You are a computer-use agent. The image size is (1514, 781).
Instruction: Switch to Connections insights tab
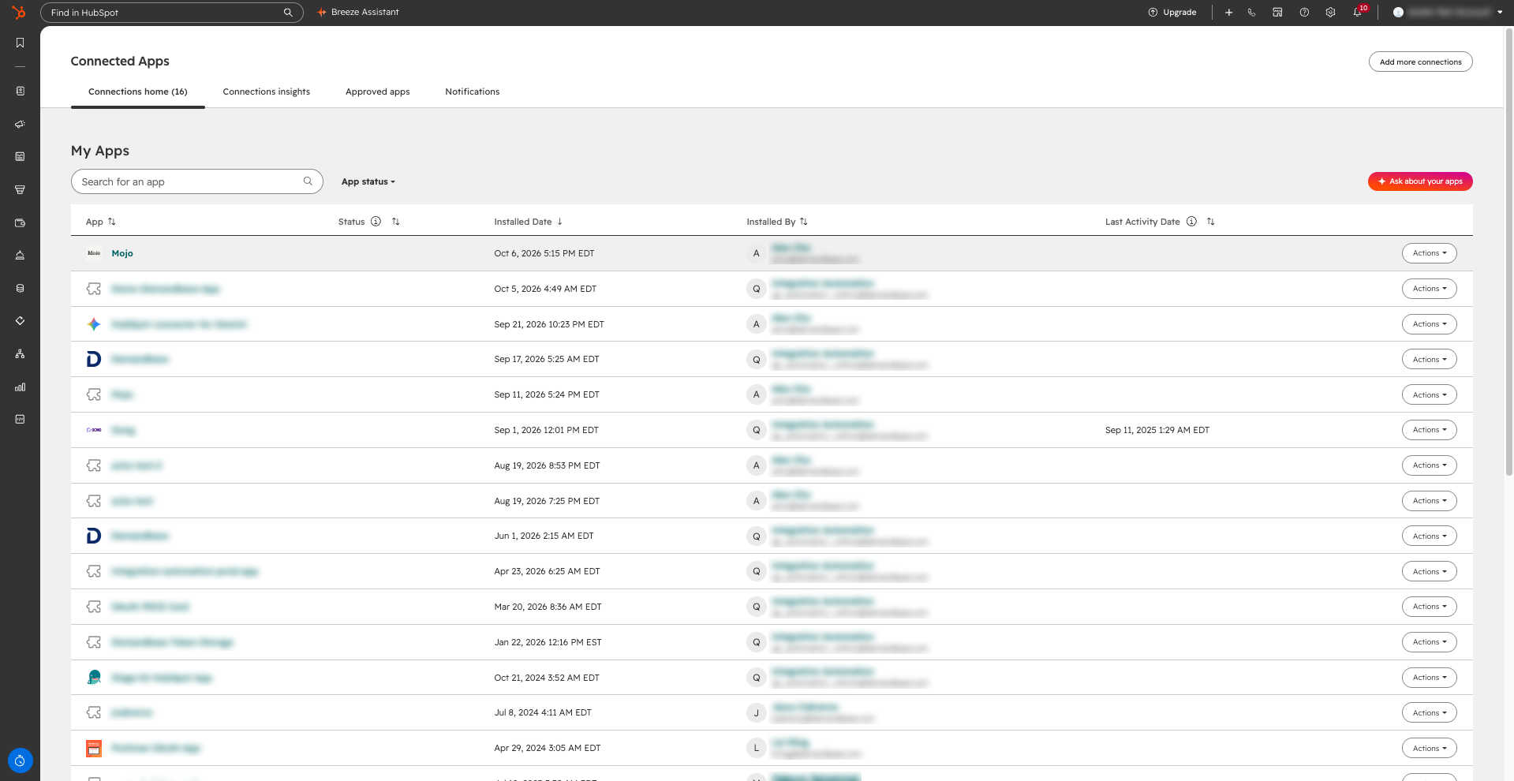(x=266, y=92)
